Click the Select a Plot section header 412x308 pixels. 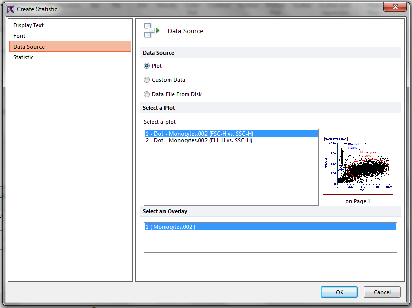pyautogui.click(x=158, y=108)
